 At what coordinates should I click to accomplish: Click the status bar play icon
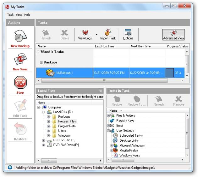pyautogui.click(x=10, y=167)
